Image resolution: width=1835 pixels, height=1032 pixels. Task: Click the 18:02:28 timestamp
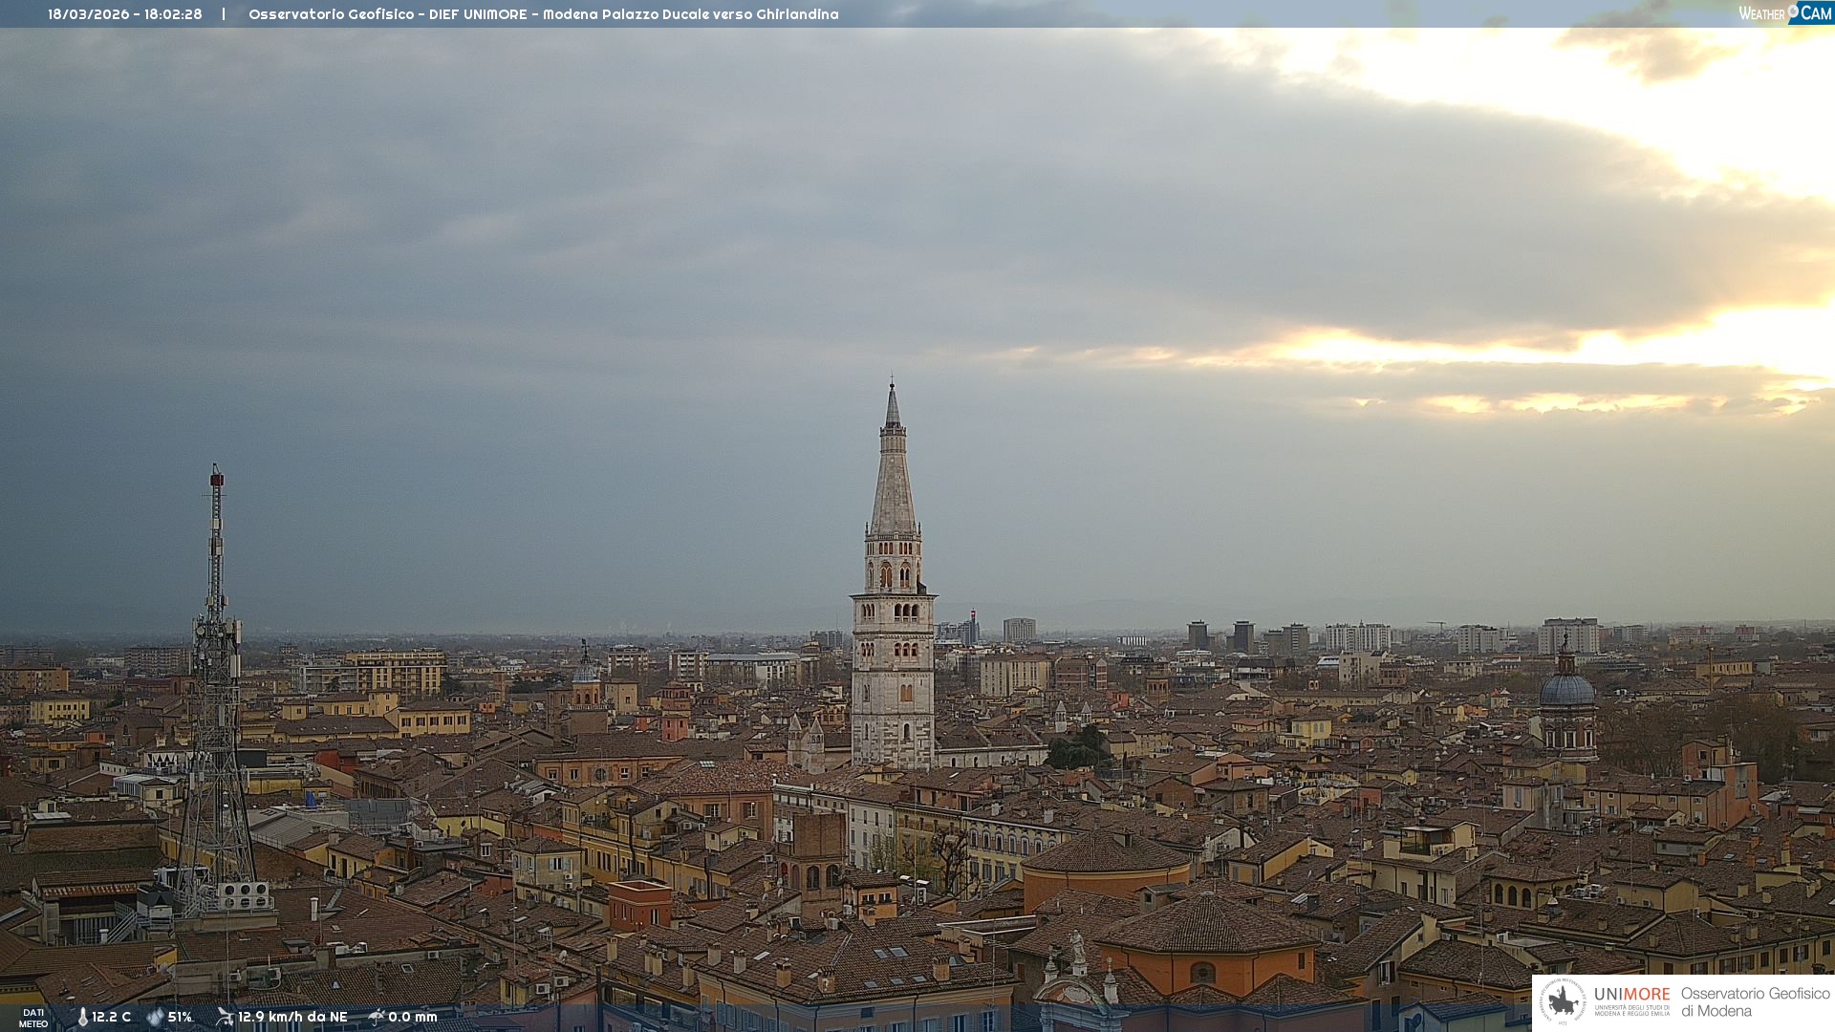click(173, 14)
